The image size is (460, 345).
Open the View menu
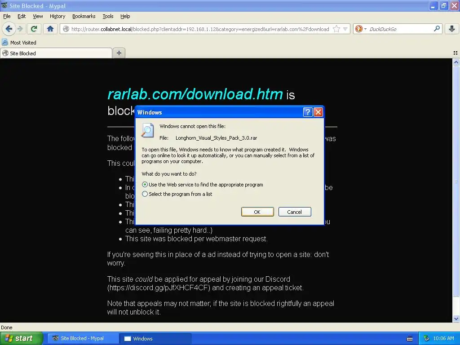[x=38, y=17]
